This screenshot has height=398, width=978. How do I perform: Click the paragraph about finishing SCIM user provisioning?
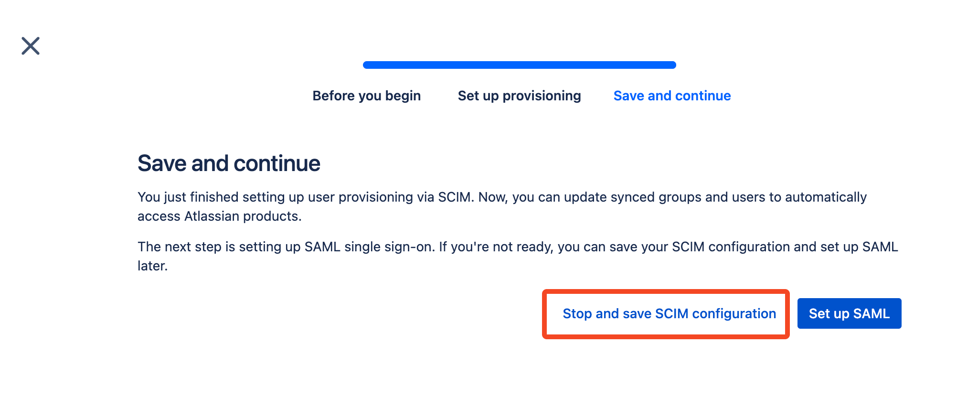point(502,206)
